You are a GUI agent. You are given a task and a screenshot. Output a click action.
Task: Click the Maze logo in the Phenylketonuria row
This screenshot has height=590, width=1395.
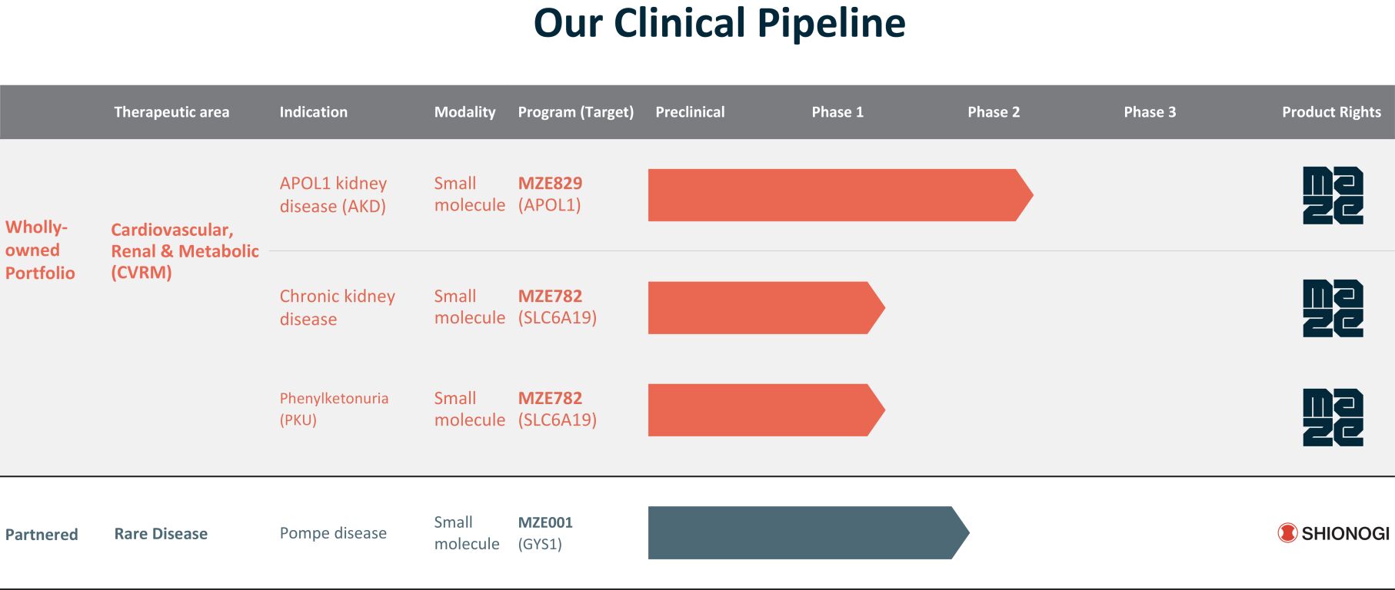coord(1332,418)
